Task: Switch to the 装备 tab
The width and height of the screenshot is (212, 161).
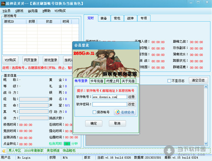Action: [104, 18]
